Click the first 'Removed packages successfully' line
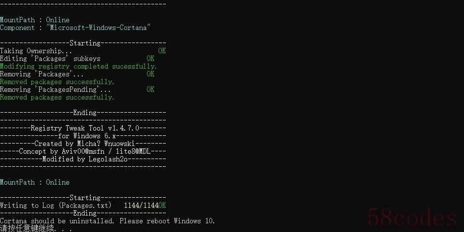 click(x=57, y=82)
